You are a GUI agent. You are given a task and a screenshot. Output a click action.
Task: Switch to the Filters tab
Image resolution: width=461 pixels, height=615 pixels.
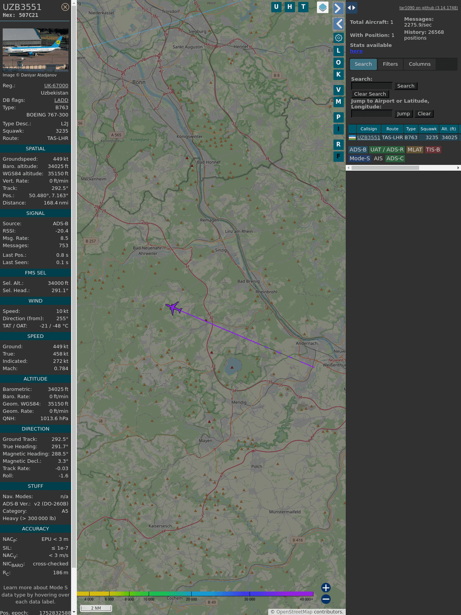tap(390, 64)
